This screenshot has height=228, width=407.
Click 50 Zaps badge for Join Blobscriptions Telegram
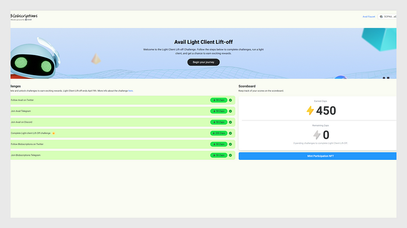219,155
